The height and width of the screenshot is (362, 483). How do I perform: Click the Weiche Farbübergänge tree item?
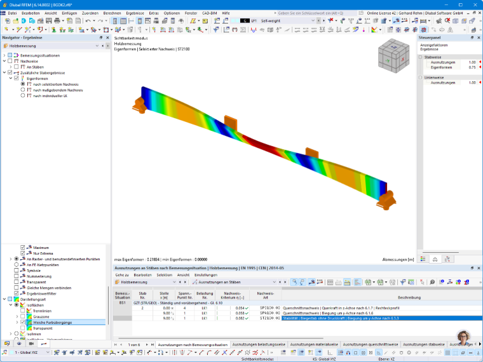pyautogui.click(x=52, y=322)
